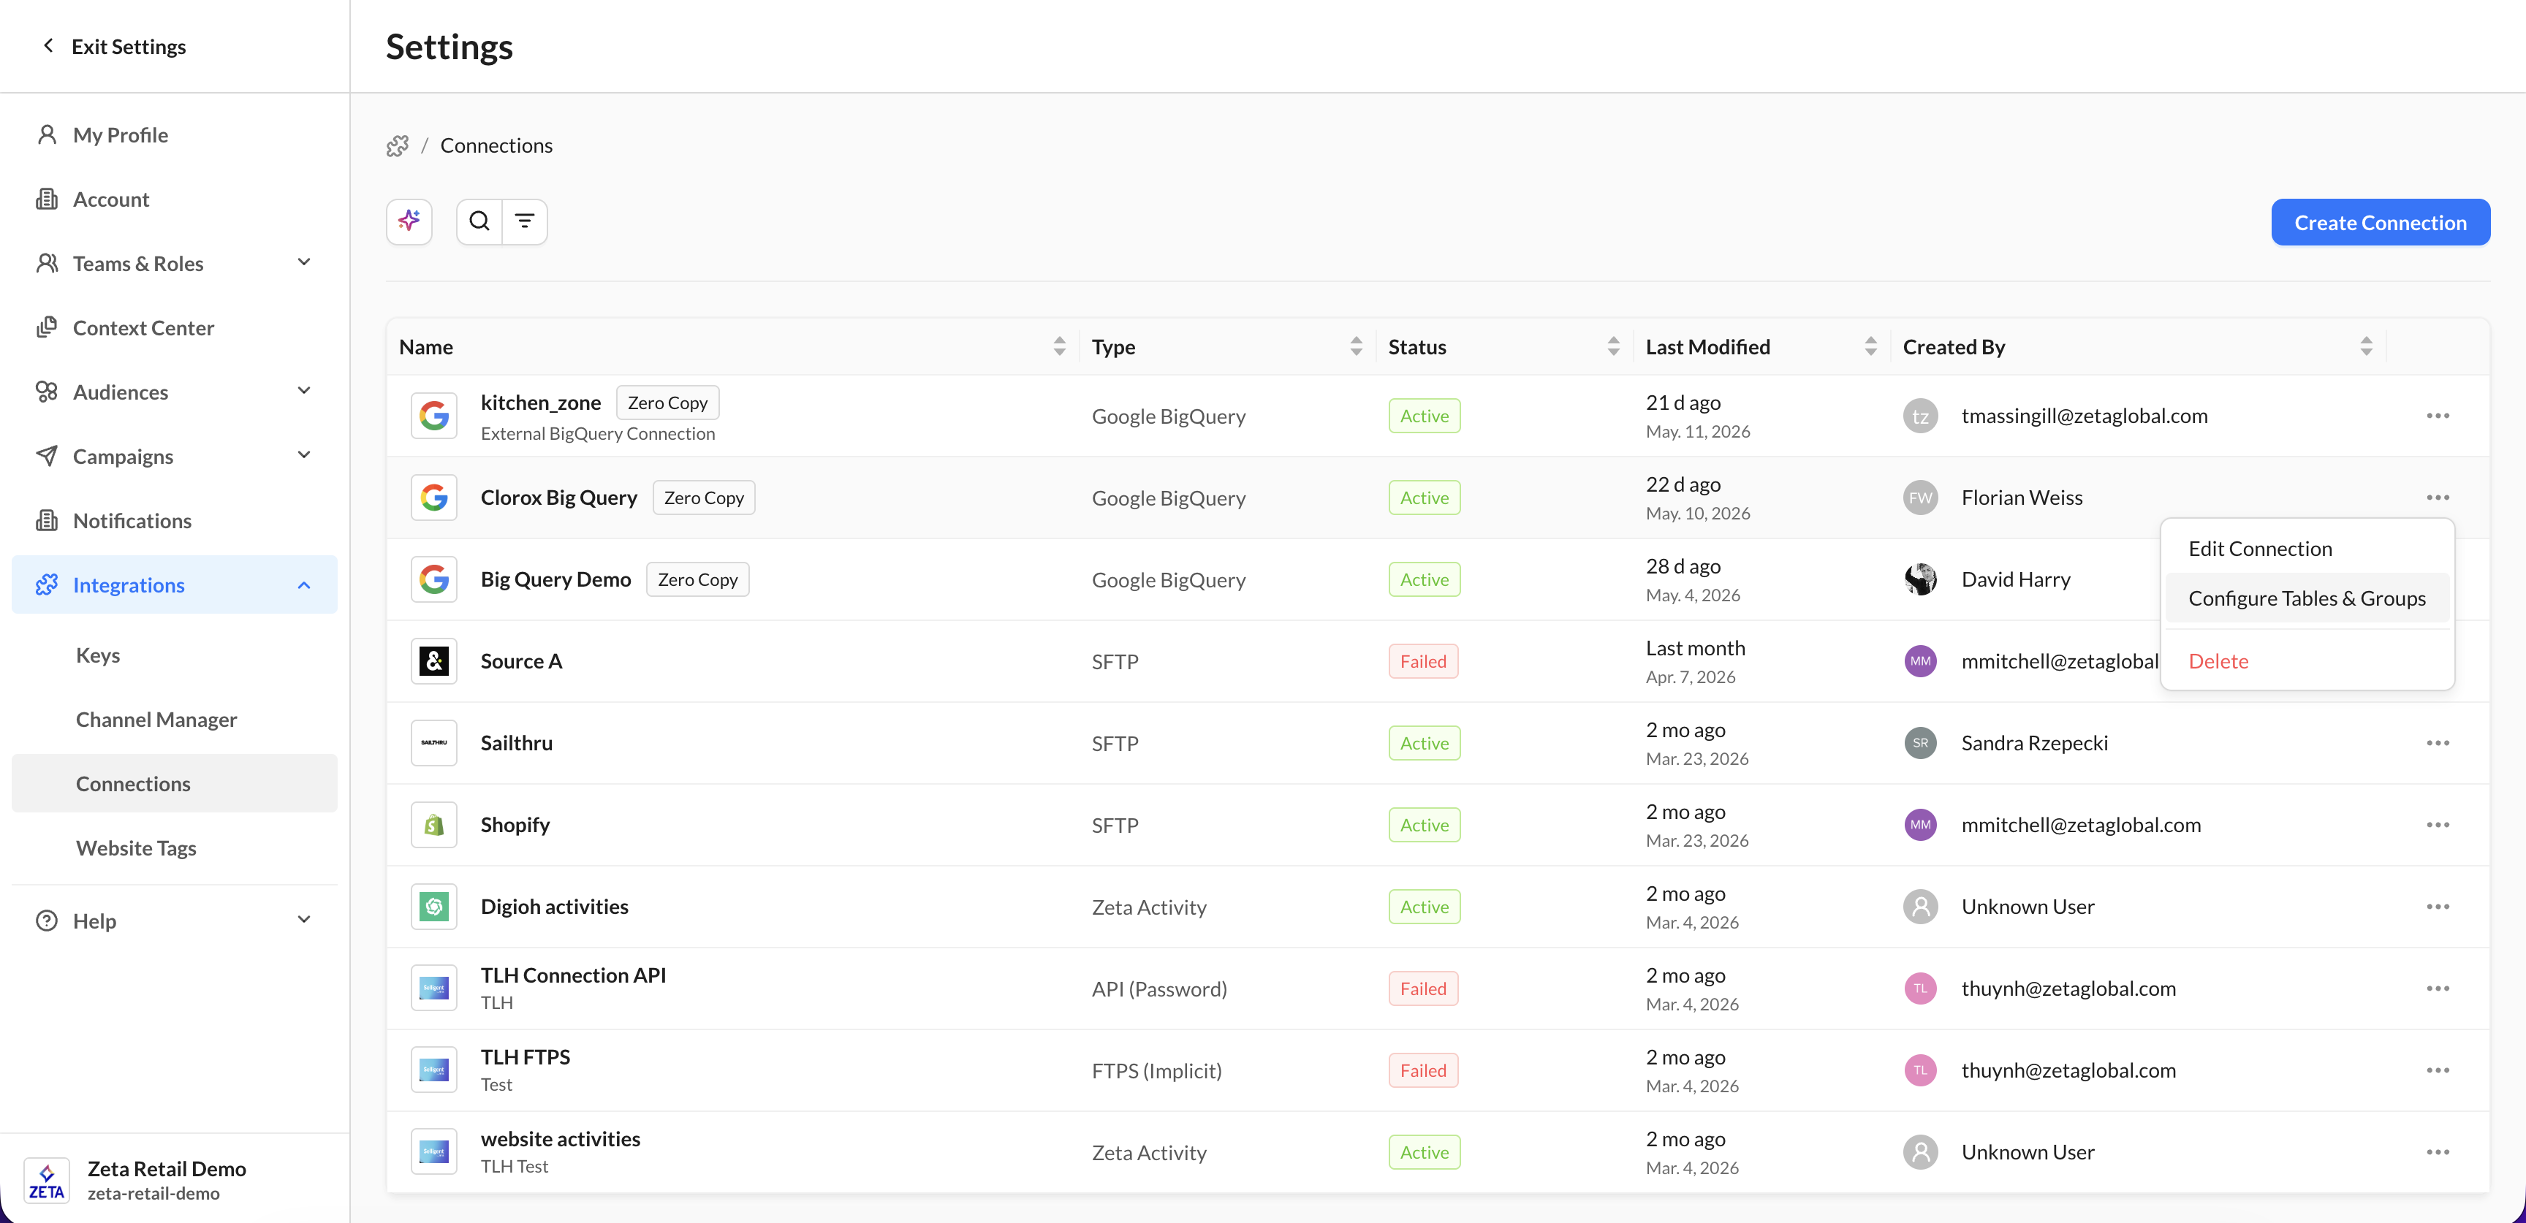Screen dimensions: 2526x1223
Task: Go to Keys under Integrations
Action: [175, 655]
